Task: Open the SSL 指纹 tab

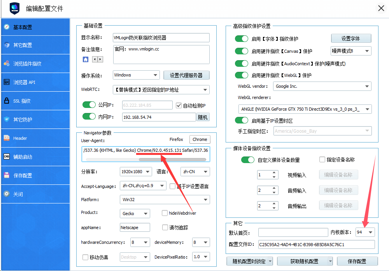Action: click(x=35, y=101)
